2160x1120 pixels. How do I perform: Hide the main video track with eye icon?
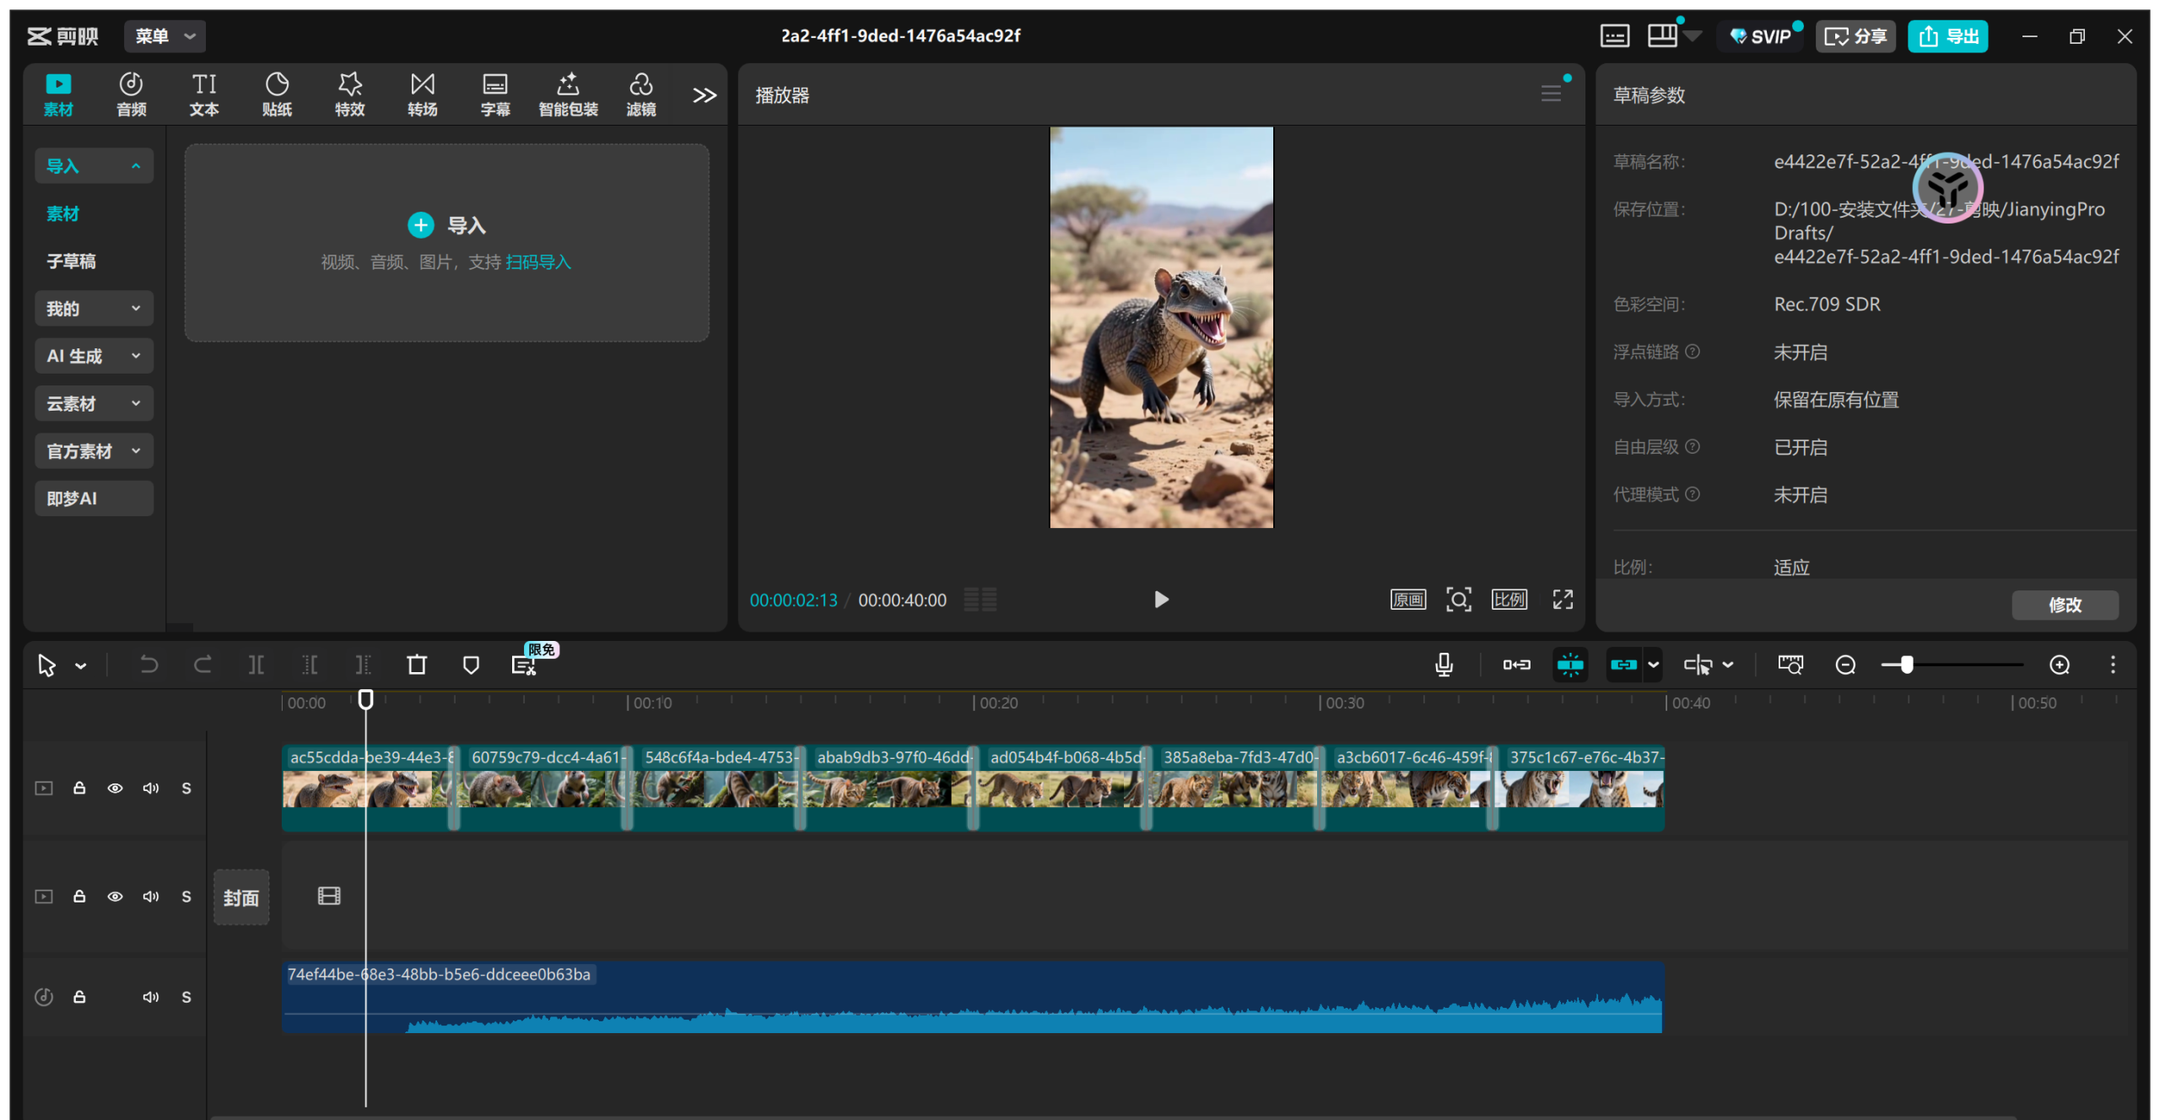[115, 788]
